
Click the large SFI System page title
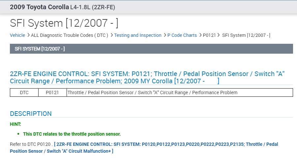(x=64, y=23)
